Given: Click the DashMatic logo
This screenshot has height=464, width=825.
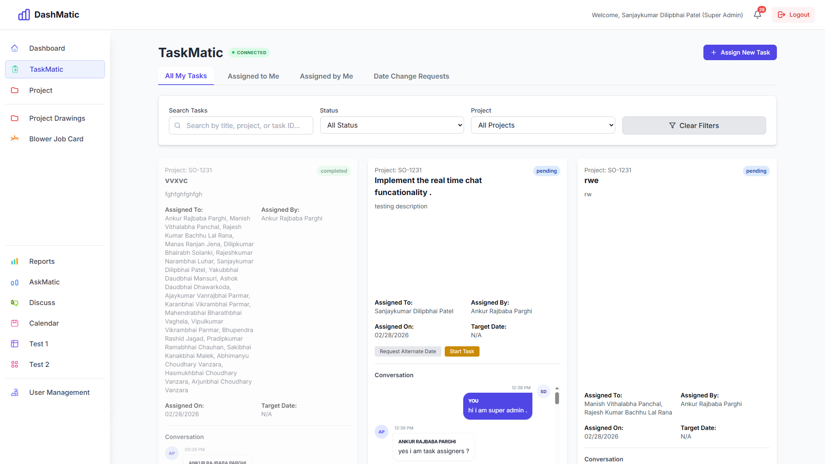Looking at the screenshot, I should pyautogui.click(x=48, y=14).
